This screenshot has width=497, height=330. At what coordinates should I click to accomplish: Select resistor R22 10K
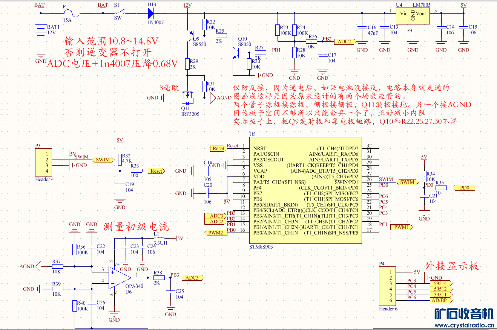coord(204,25)
